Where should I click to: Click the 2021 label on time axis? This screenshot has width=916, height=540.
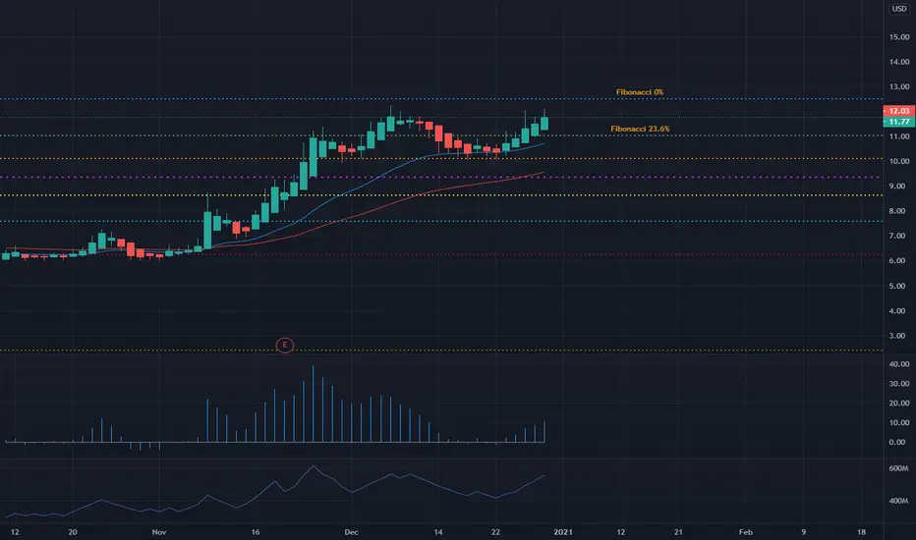[x=563, y=532]
